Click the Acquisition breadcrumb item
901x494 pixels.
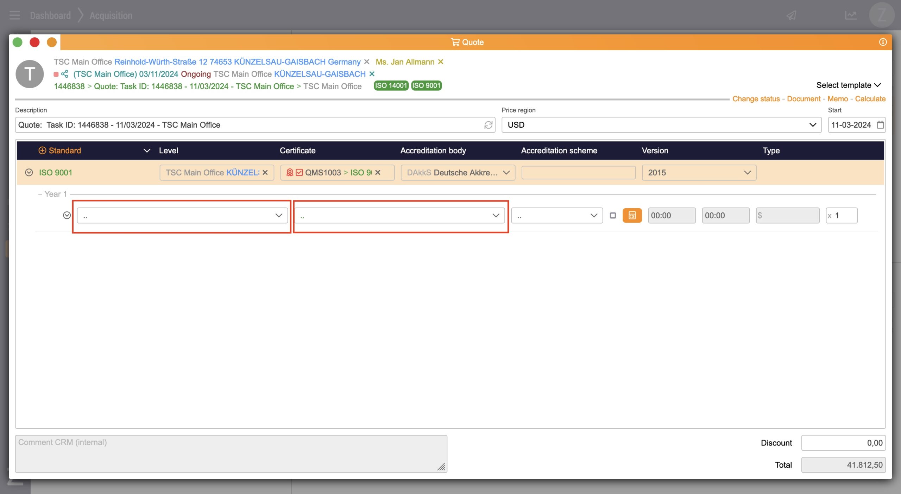tap(111, 15)
